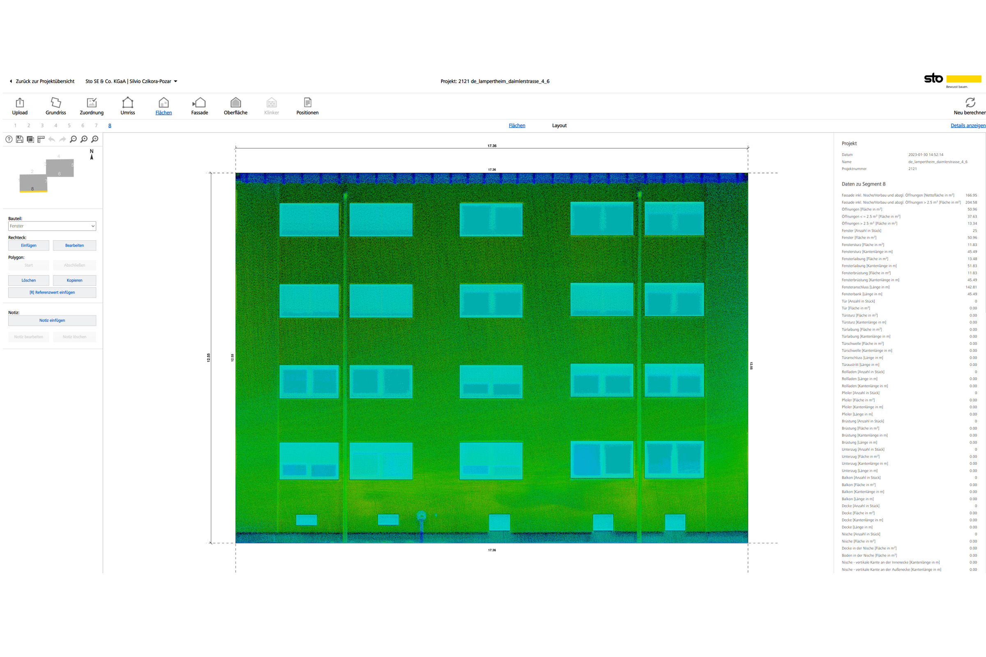The height and width of the screenshot is (657, 986).
Task: Switch to the Layout tab
Action: (x=559, y=125)
